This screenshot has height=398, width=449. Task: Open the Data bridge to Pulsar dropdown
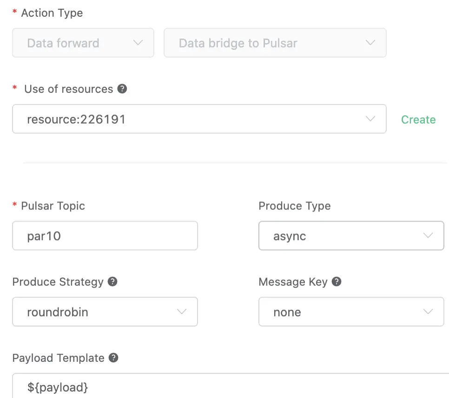point(275,43)
